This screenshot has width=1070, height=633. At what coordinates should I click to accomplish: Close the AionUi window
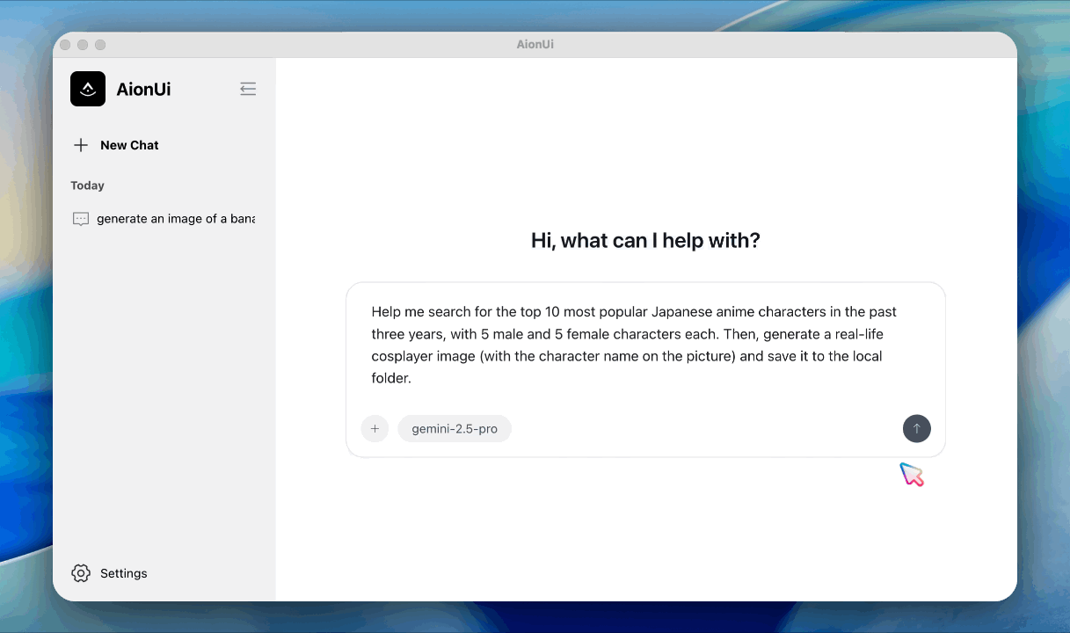click(x=65, y=45)
